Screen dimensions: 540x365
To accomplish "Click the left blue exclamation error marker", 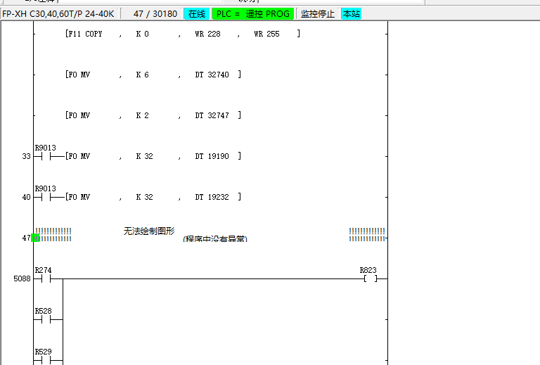I will coord(53,235).
